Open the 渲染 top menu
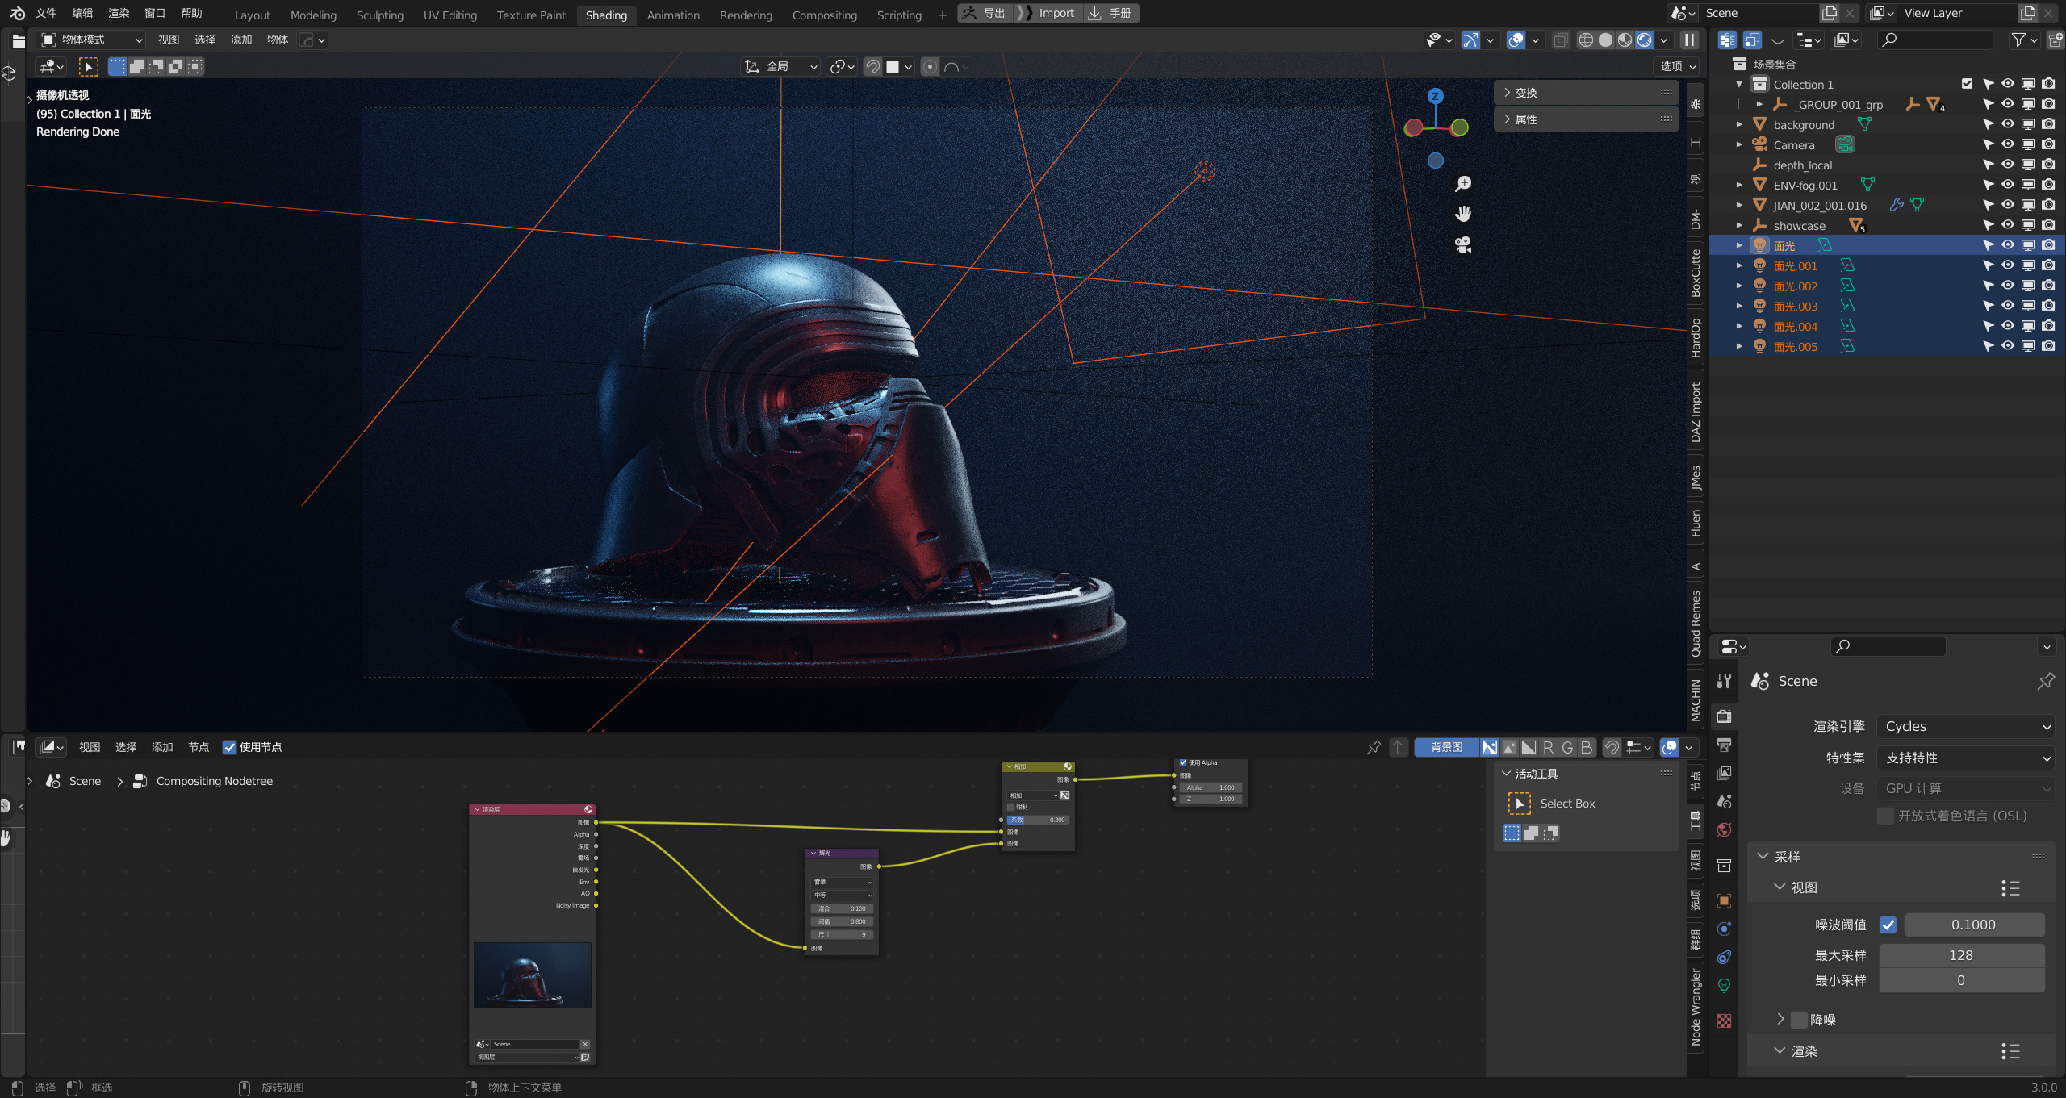This screenshot has height=1098, width=2066. 119,14
